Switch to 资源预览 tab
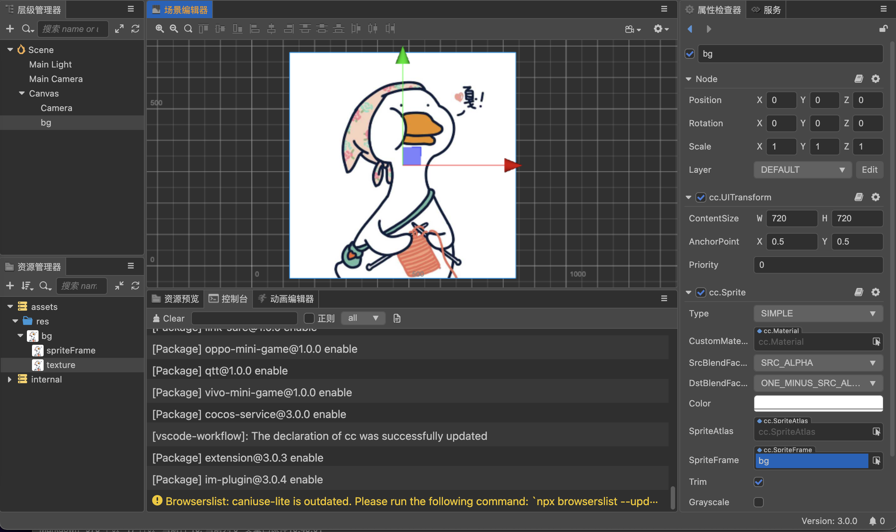The height and width of the screenshot is (532, 896). tap(175, 299)
